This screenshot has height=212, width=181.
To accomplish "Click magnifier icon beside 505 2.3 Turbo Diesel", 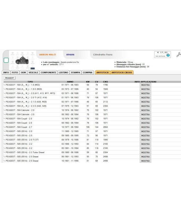I will (x=4, y=152).
